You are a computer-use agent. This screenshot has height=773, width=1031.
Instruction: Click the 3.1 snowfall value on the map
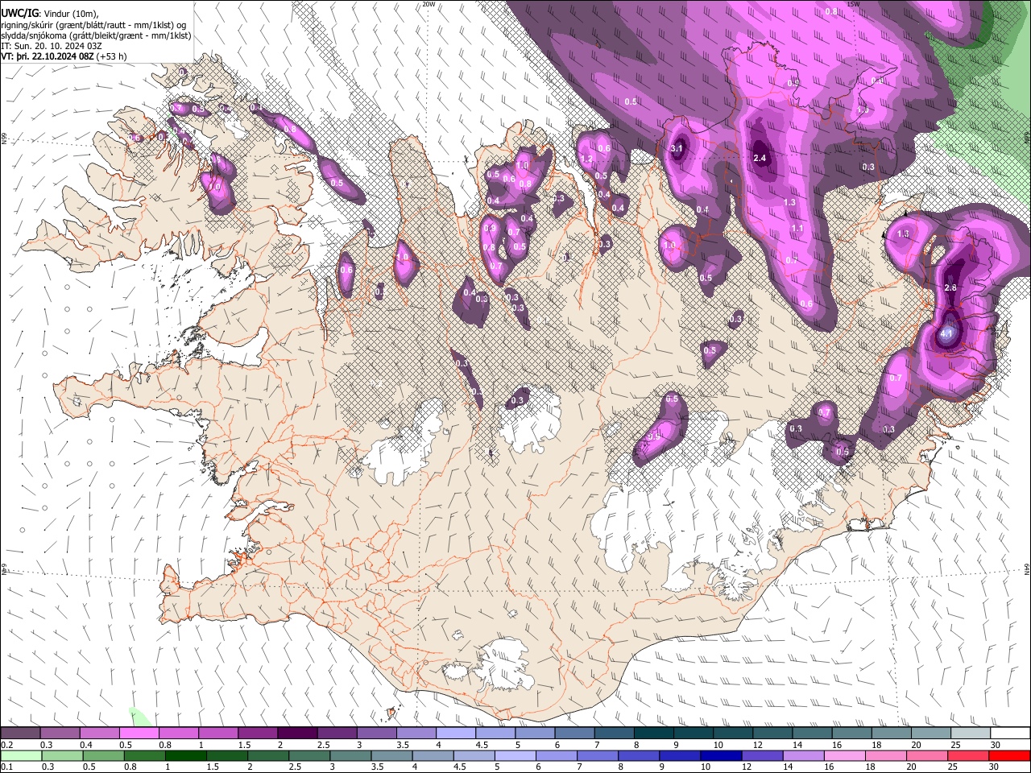point(677,148)
